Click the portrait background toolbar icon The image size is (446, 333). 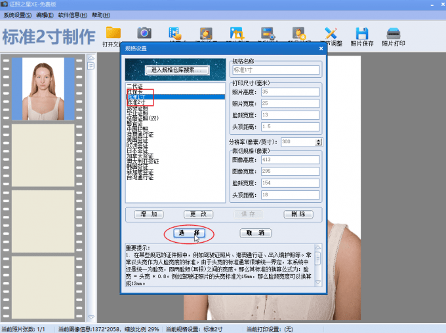point(299,33)
